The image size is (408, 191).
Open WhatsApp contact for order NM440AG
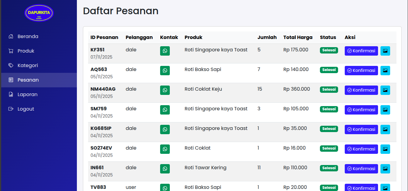coord(165,90)
